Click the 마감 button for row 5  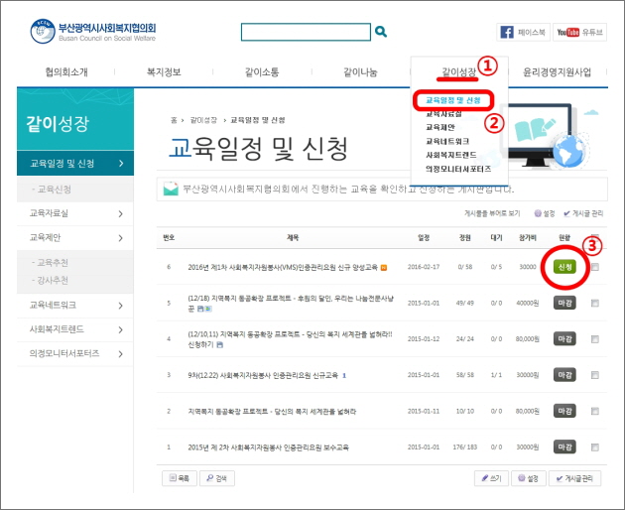click(x=564, y=303)
